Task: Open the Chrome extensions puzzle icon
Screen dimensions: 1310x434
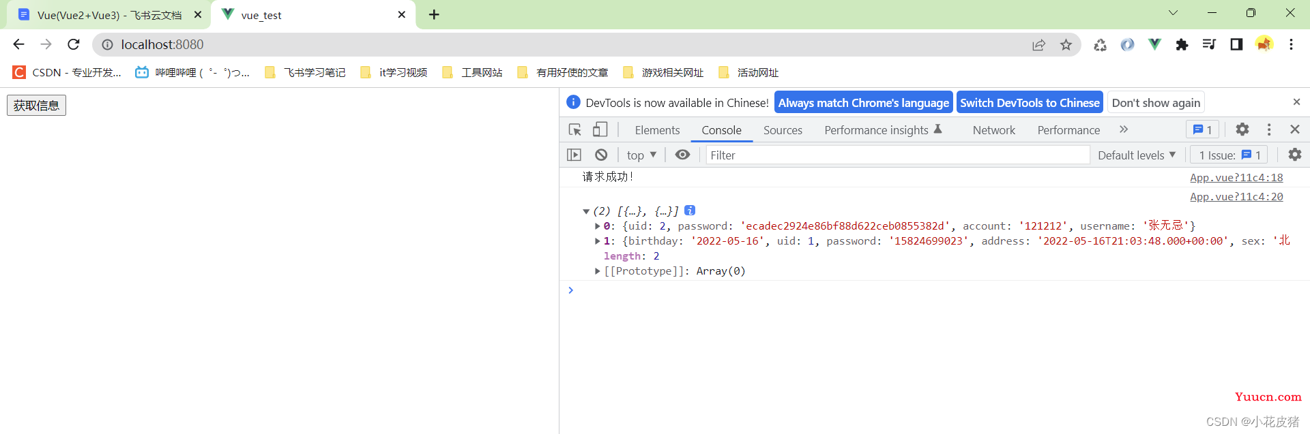Action: [x=1182, y=44]
